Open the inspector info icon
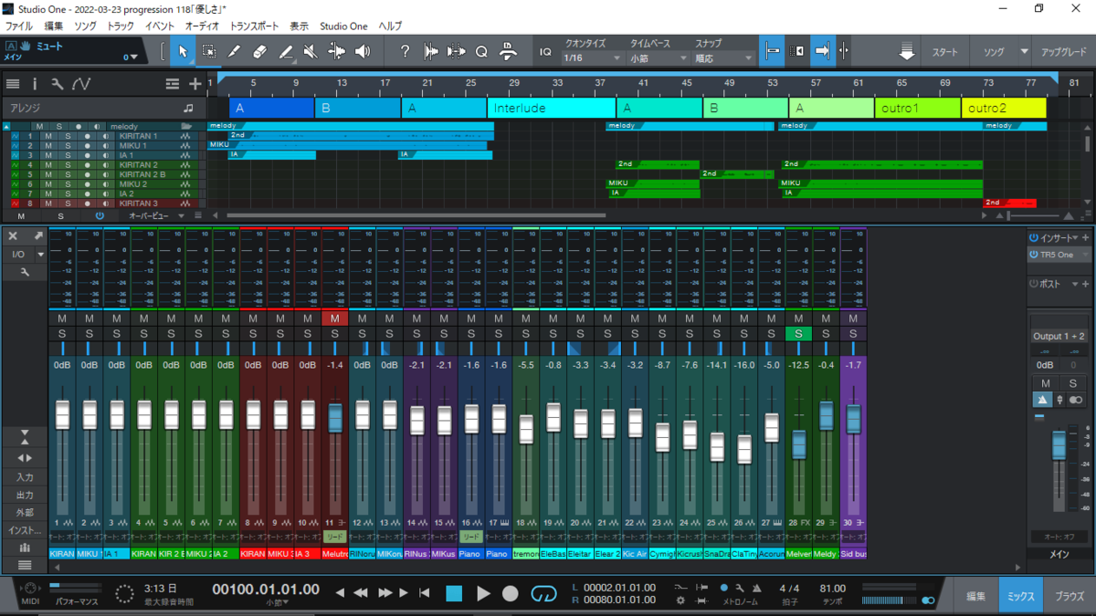Image resolution: width=1096 pixels, height=616 pixels. point(35,84)
